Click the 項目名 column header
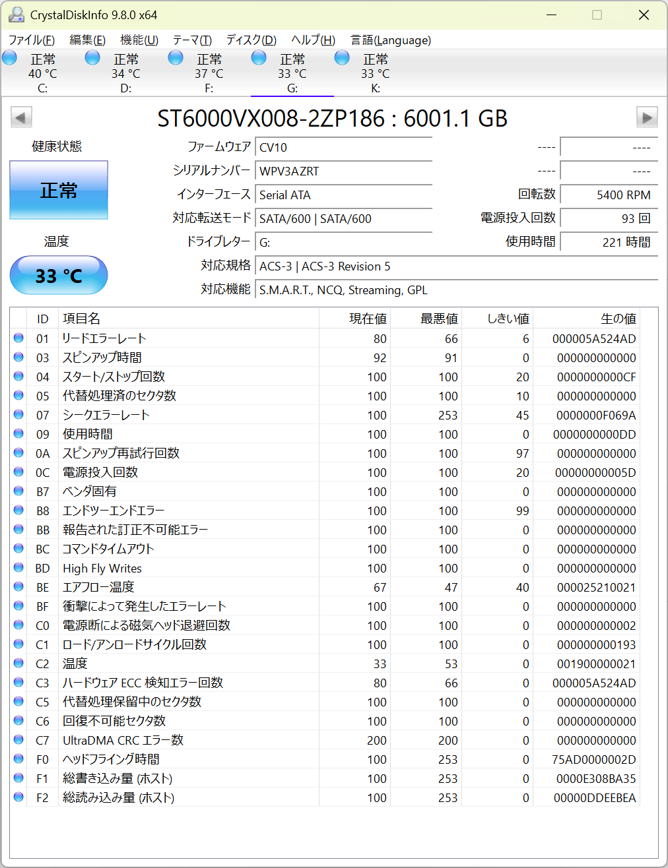The image size is (668, 868). click(189, 319)
